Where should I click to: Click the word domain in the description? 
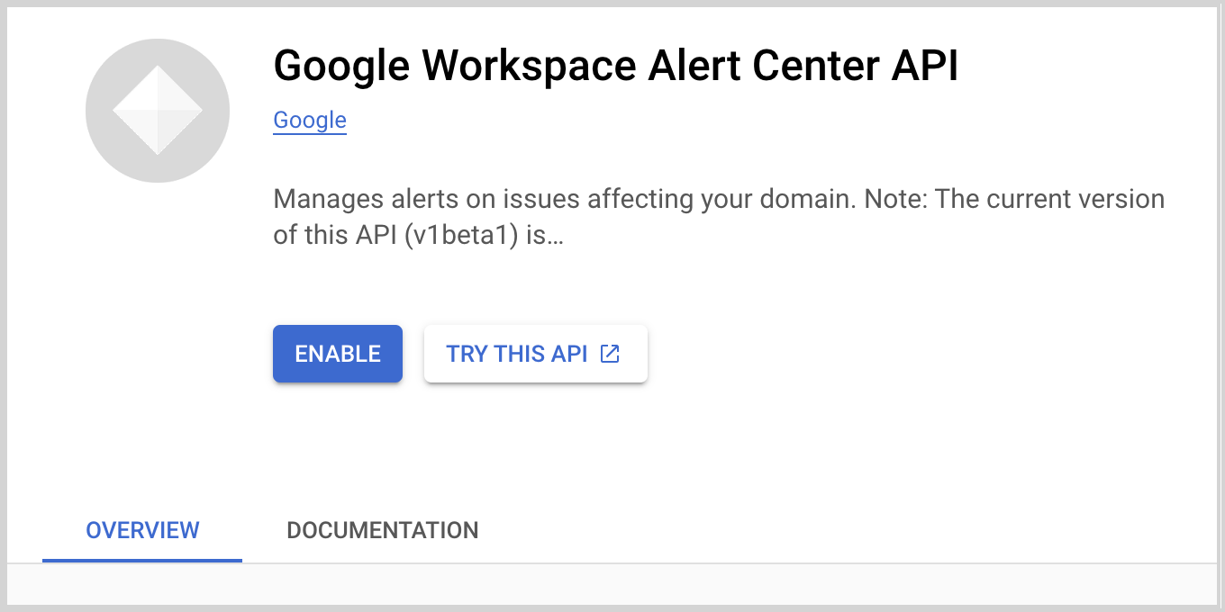(809, 199)
